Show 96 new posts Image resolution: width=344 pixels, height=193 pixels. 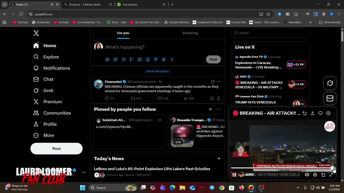point(157,71)
